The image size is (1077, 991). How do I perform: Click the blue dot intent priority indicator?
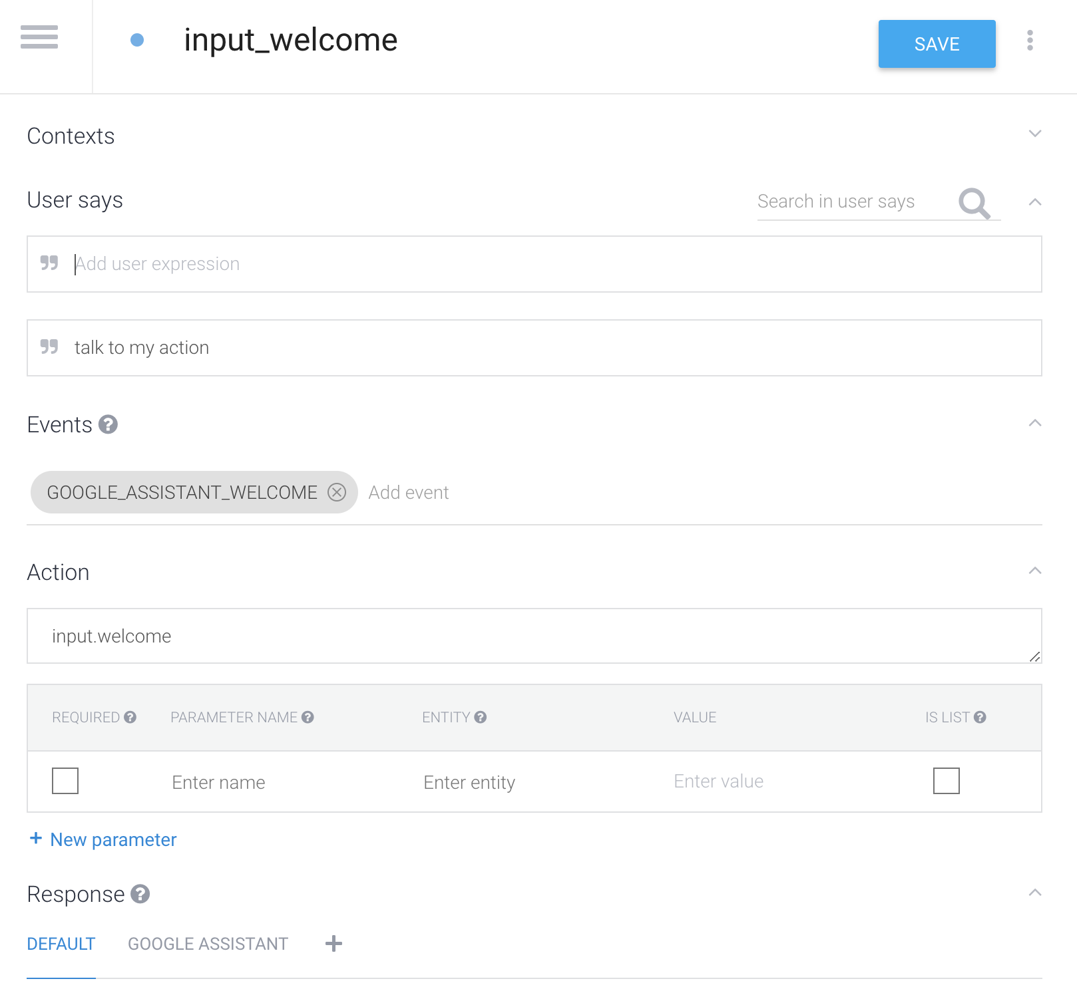tap(137, 40)
